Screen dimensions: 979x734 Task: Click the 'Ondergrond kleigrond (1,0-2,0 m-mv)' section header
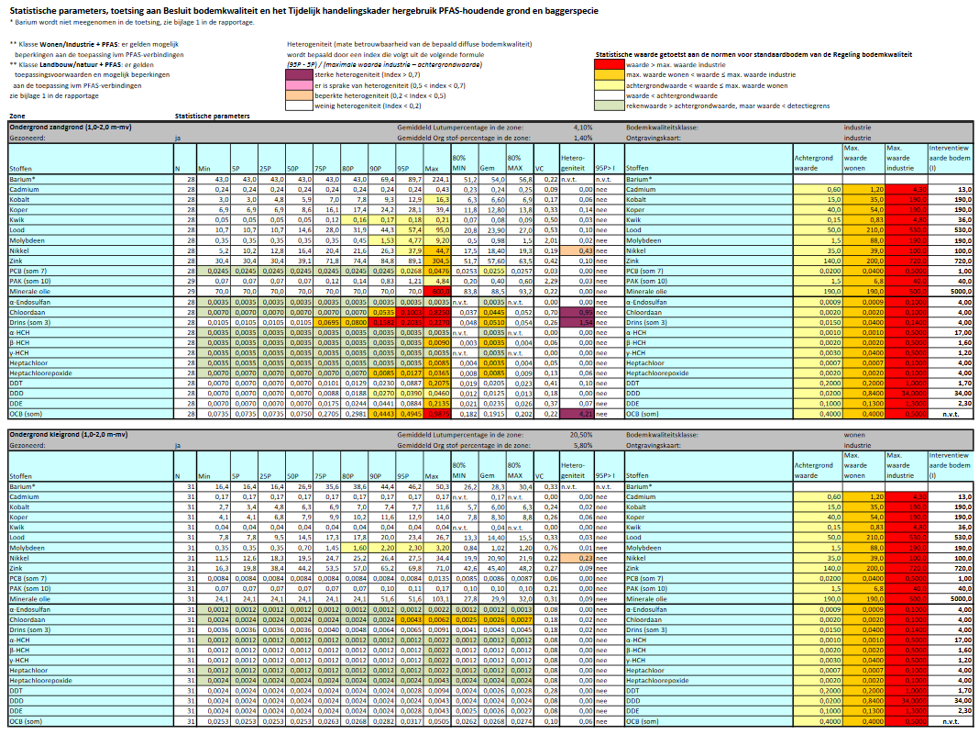pos(67,432)
